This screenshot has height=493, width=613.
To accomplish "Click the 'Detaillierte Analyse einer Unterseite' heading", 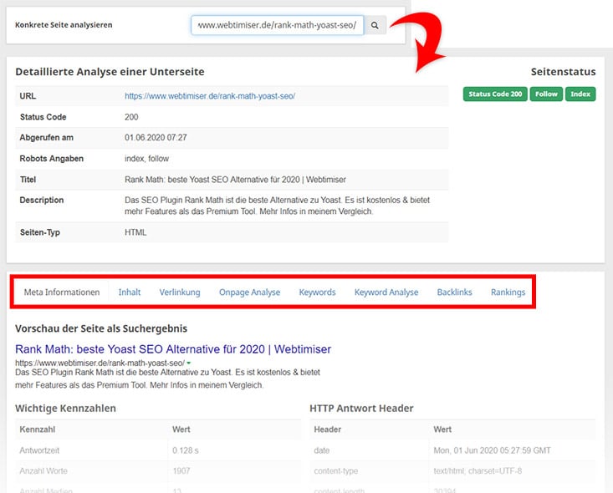I will [x=110, y=72].
